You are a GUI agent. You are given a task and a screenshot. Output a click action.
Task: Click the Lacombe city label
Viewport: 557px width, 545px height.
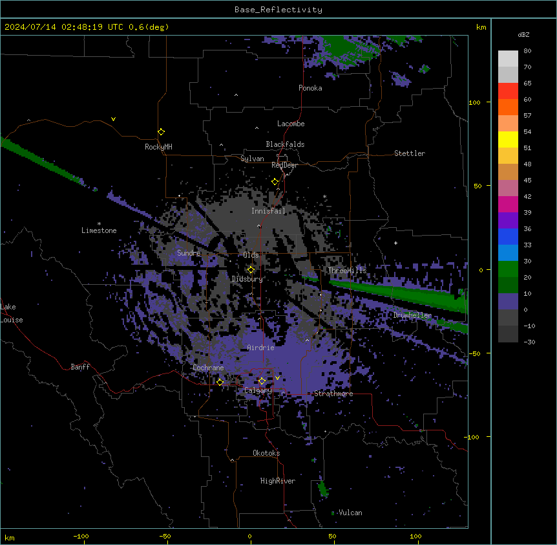click(291, 124)
